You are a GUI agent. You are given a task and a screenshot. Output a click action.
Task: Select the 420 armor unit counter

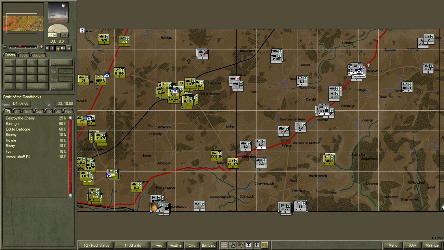(x=104, y=39)
